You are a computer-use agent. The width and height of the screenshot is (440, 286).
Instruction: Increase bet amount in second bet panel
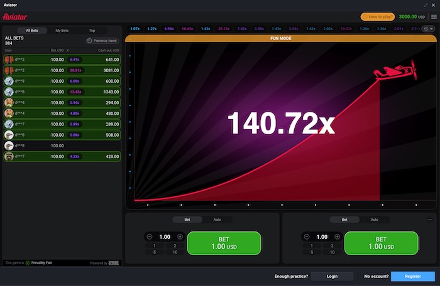pos(338,237)
